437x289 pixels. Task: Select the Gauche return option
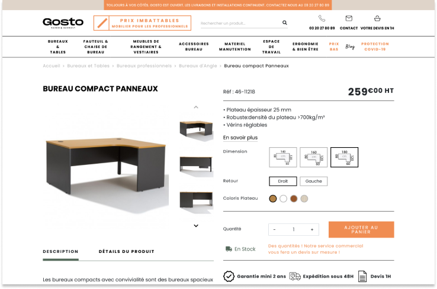tap(313, 181)
